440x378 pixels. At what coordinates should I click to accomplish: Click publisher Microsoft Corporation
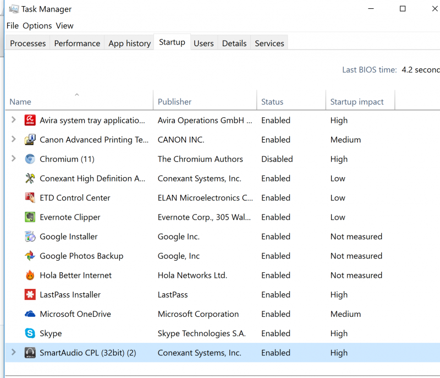click(198, 314)
